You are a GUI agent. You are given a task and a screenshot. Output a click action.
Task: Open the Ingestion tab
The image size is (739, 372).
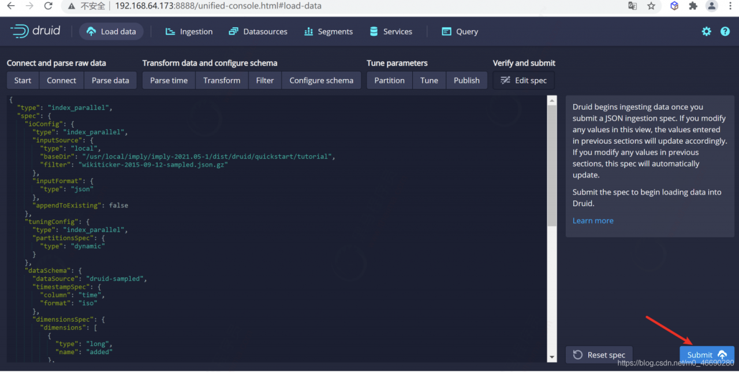(x=189, y=31)
